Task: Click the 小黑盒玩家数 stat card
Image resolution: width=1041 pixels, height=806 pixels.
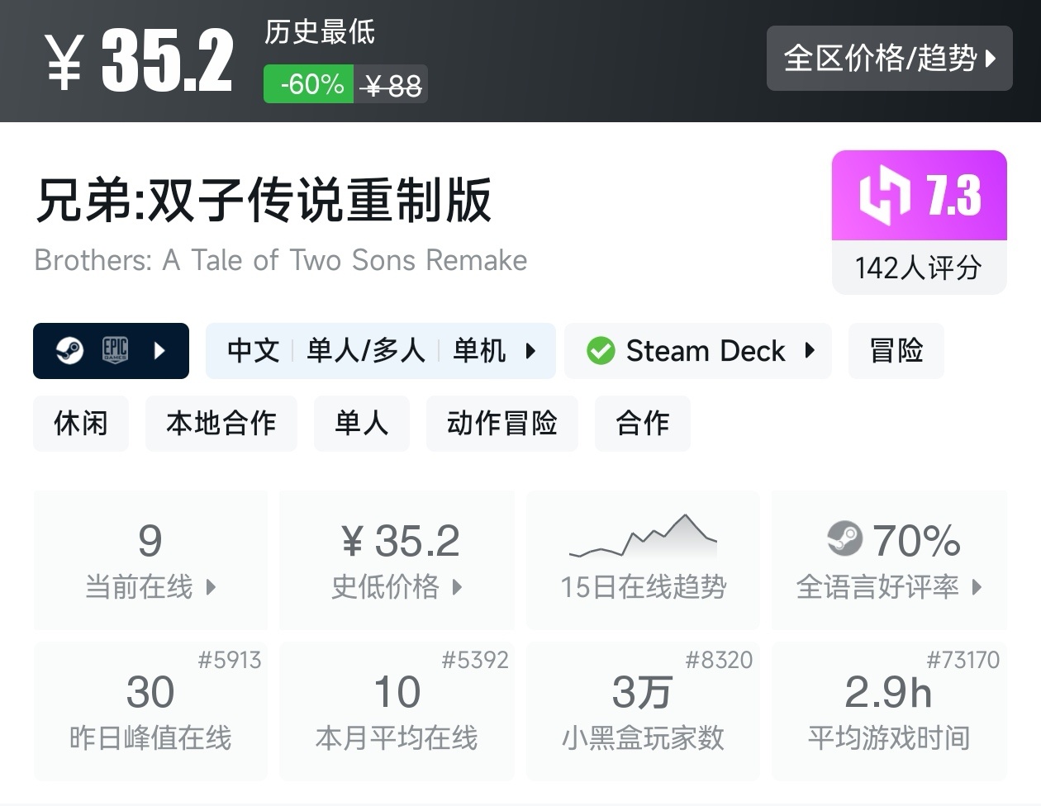Action: [643, 710]
